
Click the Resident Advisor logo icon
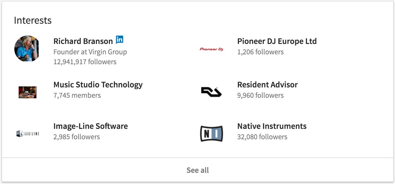(211, 92)
